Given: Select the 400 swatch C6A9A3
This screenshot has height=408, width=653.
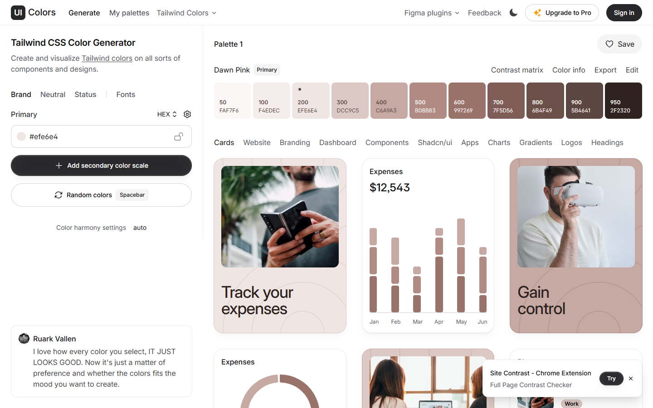Looking at the screenshot, I should (389, 101).
